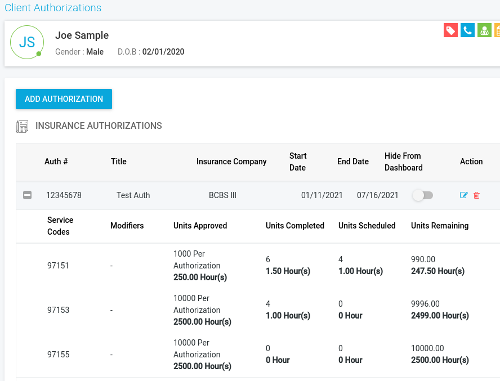Click the Units Scheduled column header
This screenshot has width=500, height=381.
pos(367,226)
